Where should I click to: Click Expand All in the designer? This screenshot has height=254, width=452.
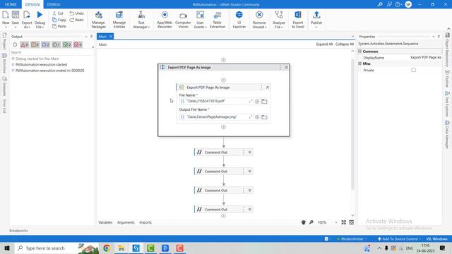coord(324,44)
